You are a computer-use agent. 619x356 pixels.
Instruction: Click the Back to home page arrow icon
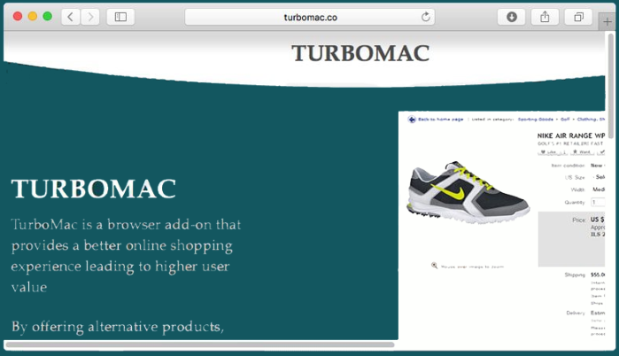(412, 120)
